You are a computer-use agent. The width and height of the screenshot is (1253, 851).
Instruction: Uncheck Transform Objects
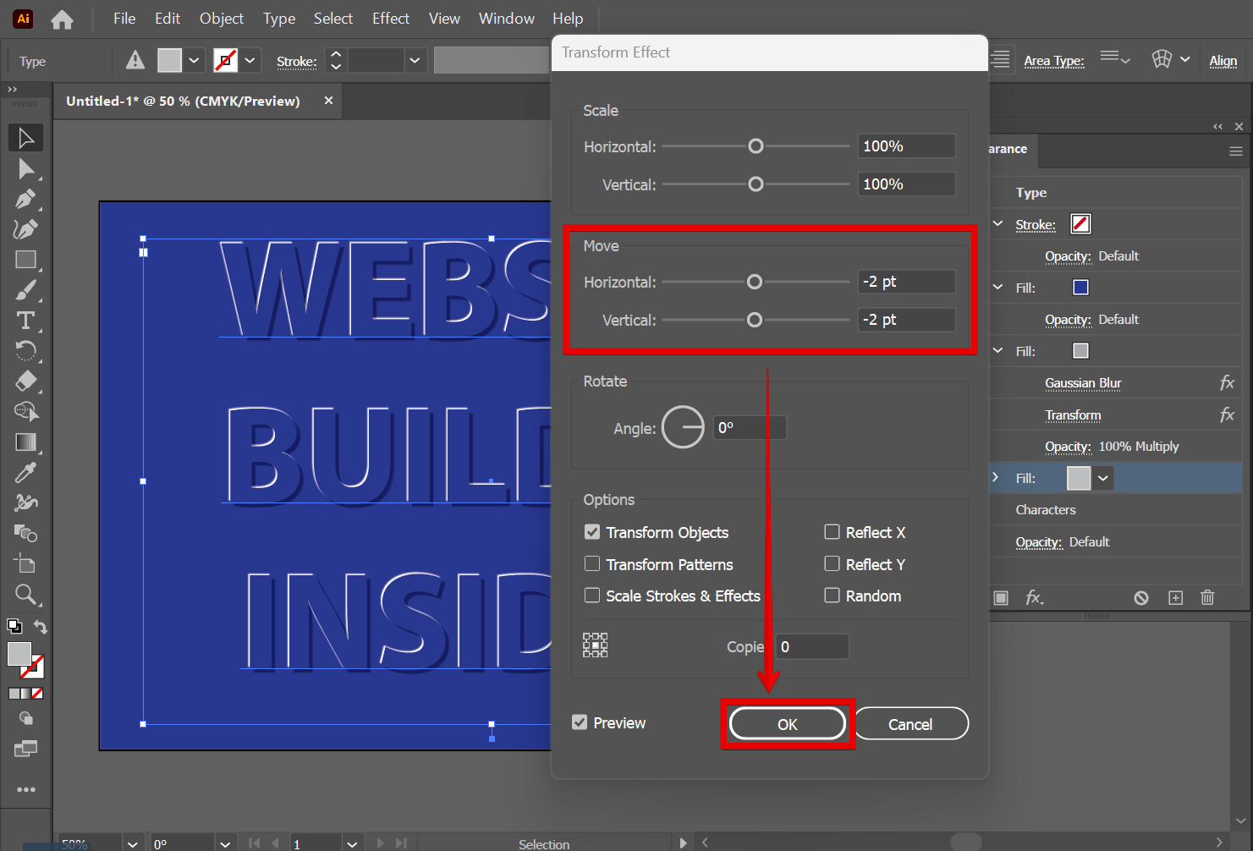point(592,532)
